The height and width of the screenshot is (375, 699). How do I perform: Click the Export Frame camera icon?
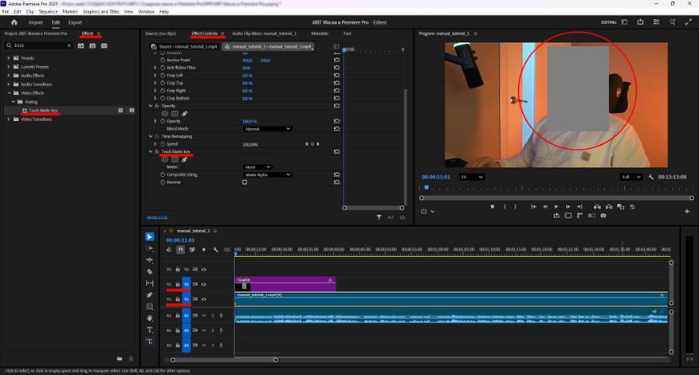point(603,216)
